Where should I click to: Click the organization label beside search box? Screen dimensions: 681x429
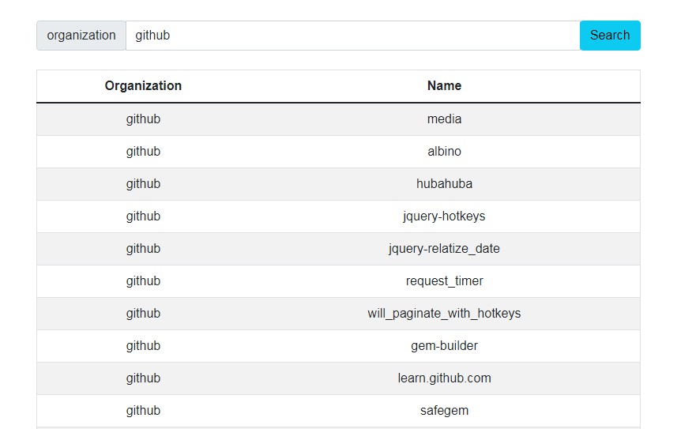81,36
